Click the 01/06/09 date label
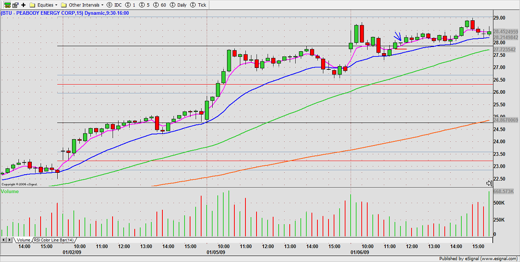Viewport: 520px width, 262px height. (360, 252)
